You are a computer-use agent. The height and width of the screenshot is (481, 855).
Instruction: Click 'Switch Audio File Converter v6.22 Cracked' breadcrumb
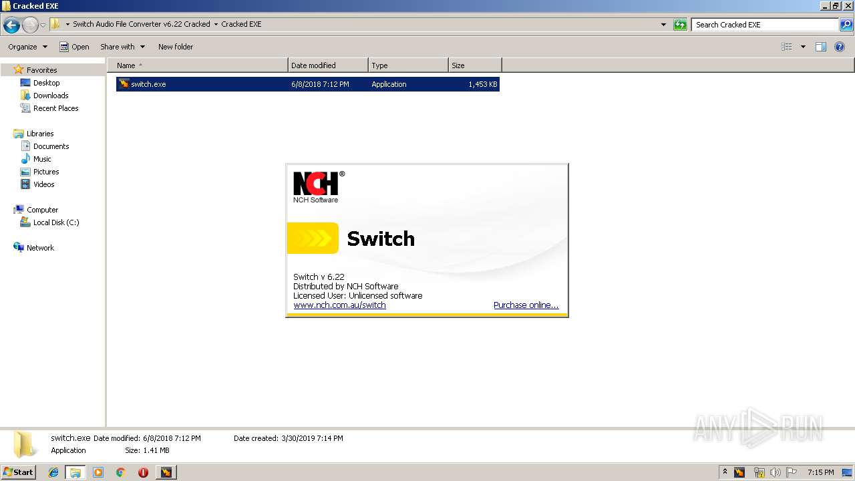142,24
